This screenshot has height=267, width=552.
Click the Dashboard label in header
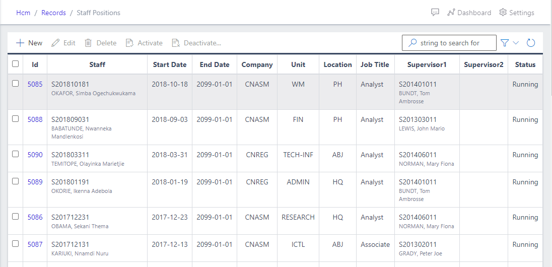click(474, 13)
